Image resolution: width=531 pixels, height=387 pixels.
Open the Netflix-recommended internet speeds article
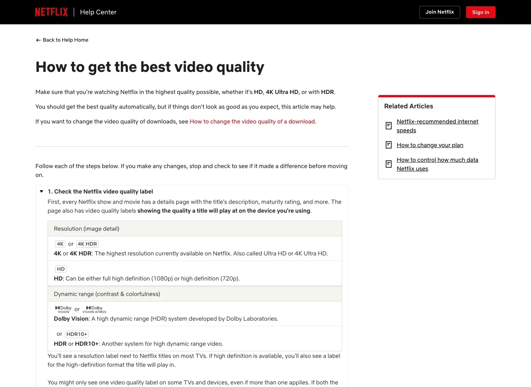(x=437, y=126)
